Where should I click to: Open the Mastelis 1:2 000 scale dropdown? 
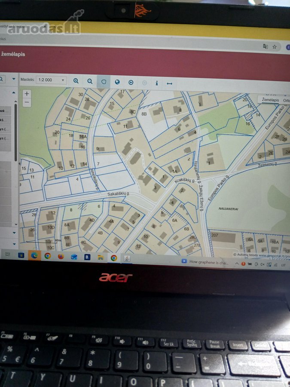tap(51, 80)
